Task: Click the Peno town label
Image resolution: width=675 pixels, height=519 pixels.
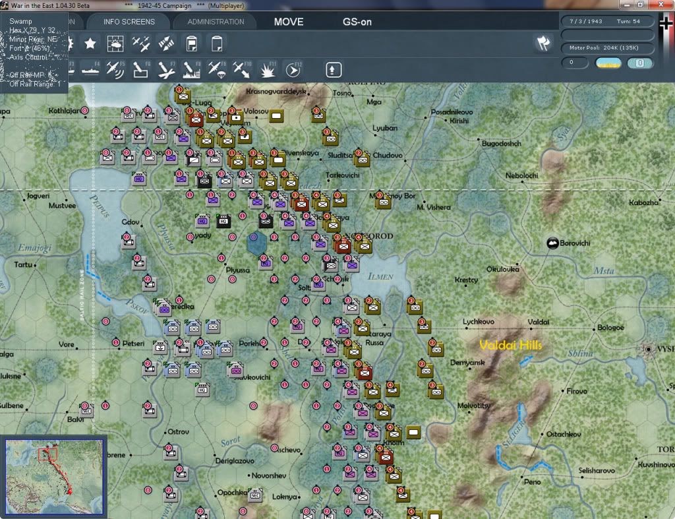Action: [x=532, y=482]
